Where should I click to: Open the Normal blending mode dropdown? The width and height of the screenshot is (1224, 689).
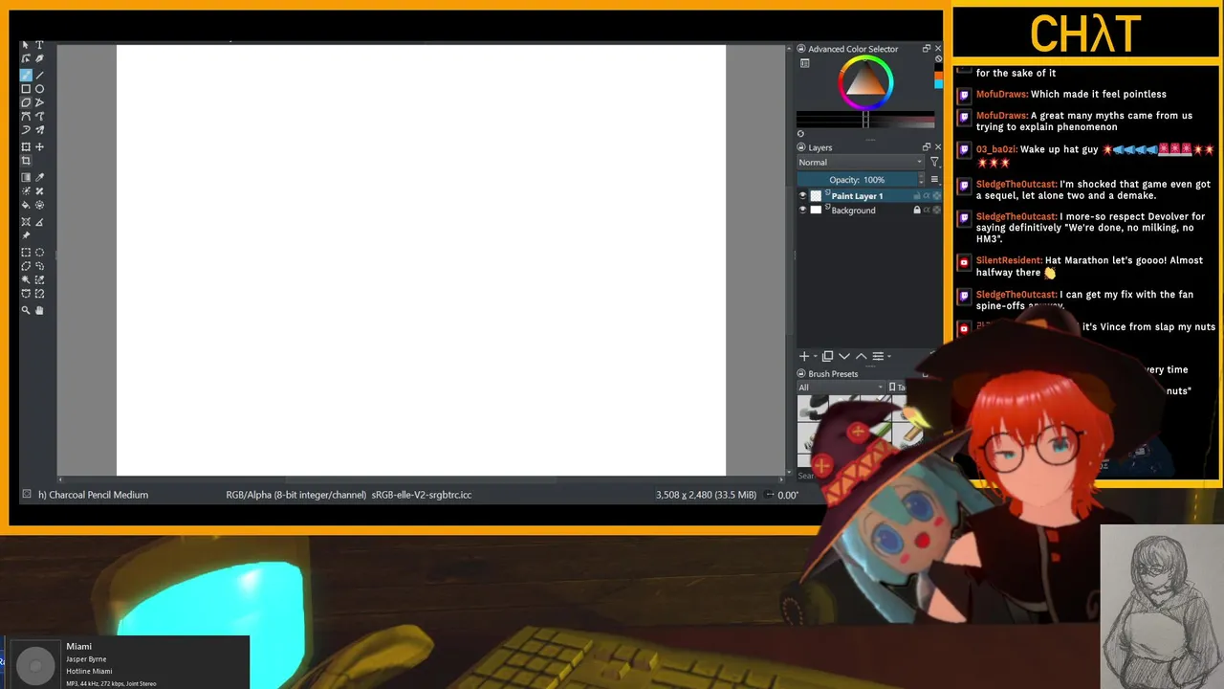(x=861, y=163)
